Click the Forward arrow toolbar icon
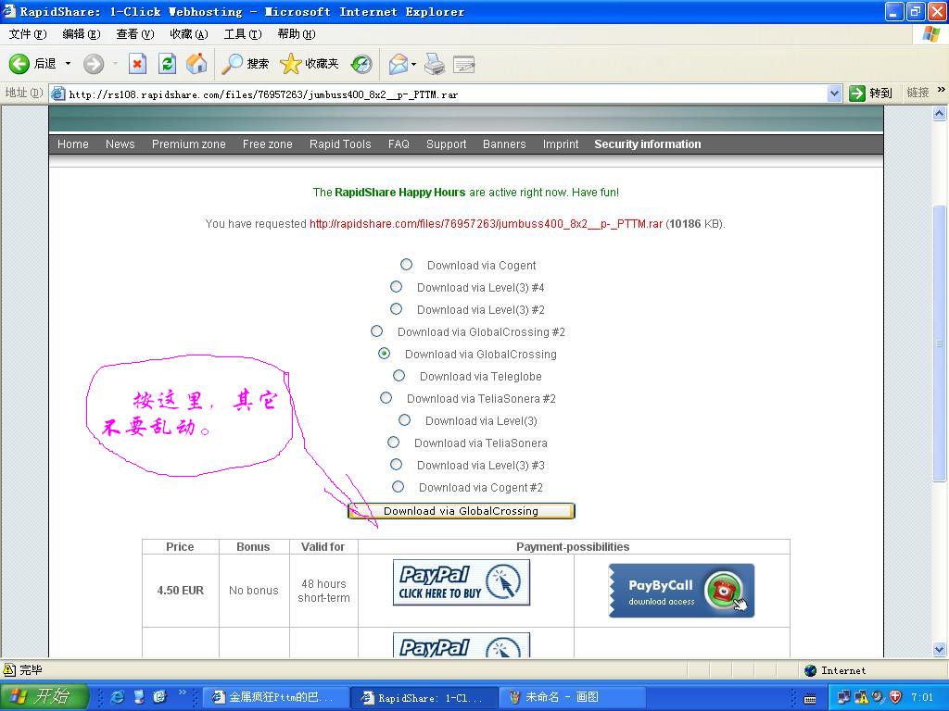 point(94,64)
